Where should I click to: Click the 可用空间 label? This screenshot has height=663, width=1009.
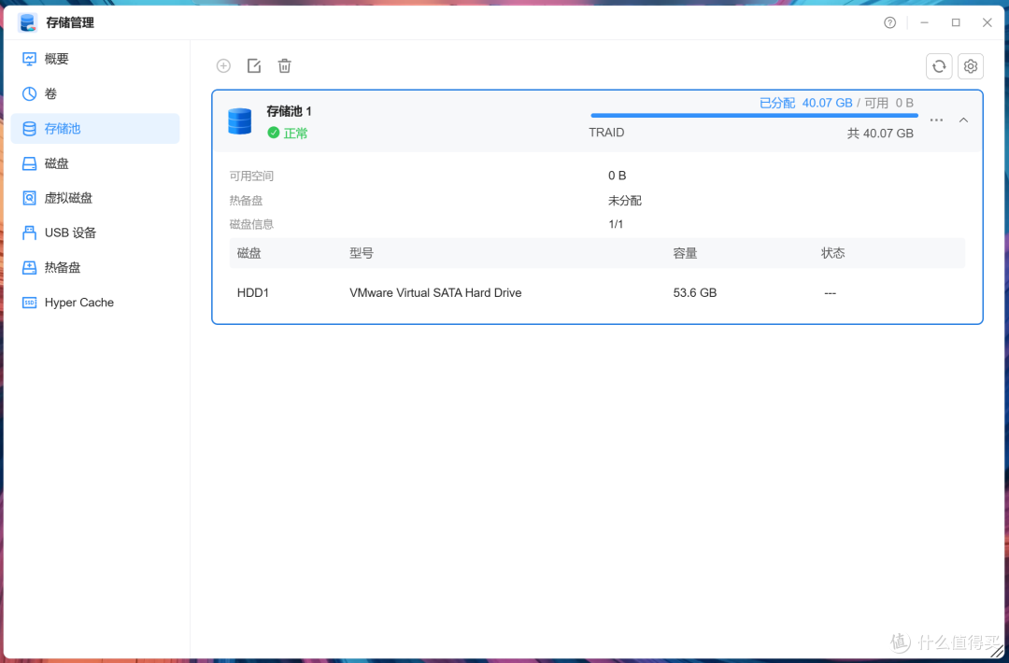tap(251, 176)
